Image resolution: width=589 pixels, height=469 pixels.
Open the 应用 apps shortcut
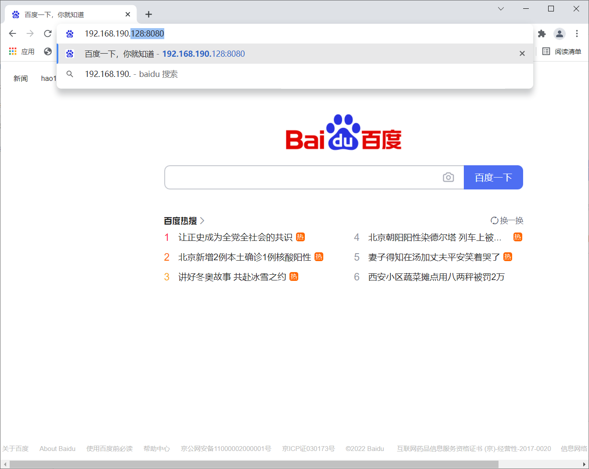22,51
